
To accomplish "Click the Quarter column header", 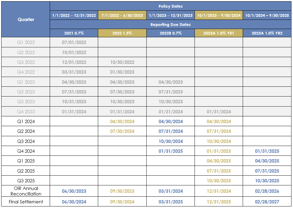I will (26, 19).
